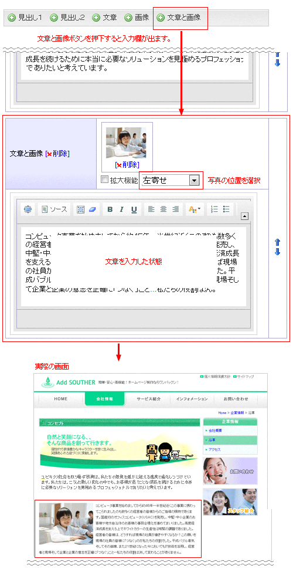293x569 pixels.
Task: Open the サービス紹介 tab in preview site
Action: (x=149, y=399)
